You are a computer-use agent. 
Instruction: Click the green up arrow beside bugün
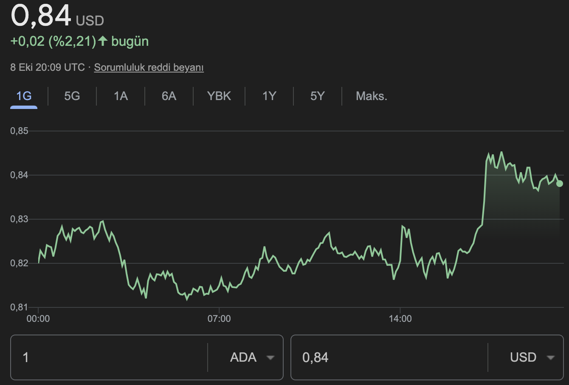(x=103, y=41)
